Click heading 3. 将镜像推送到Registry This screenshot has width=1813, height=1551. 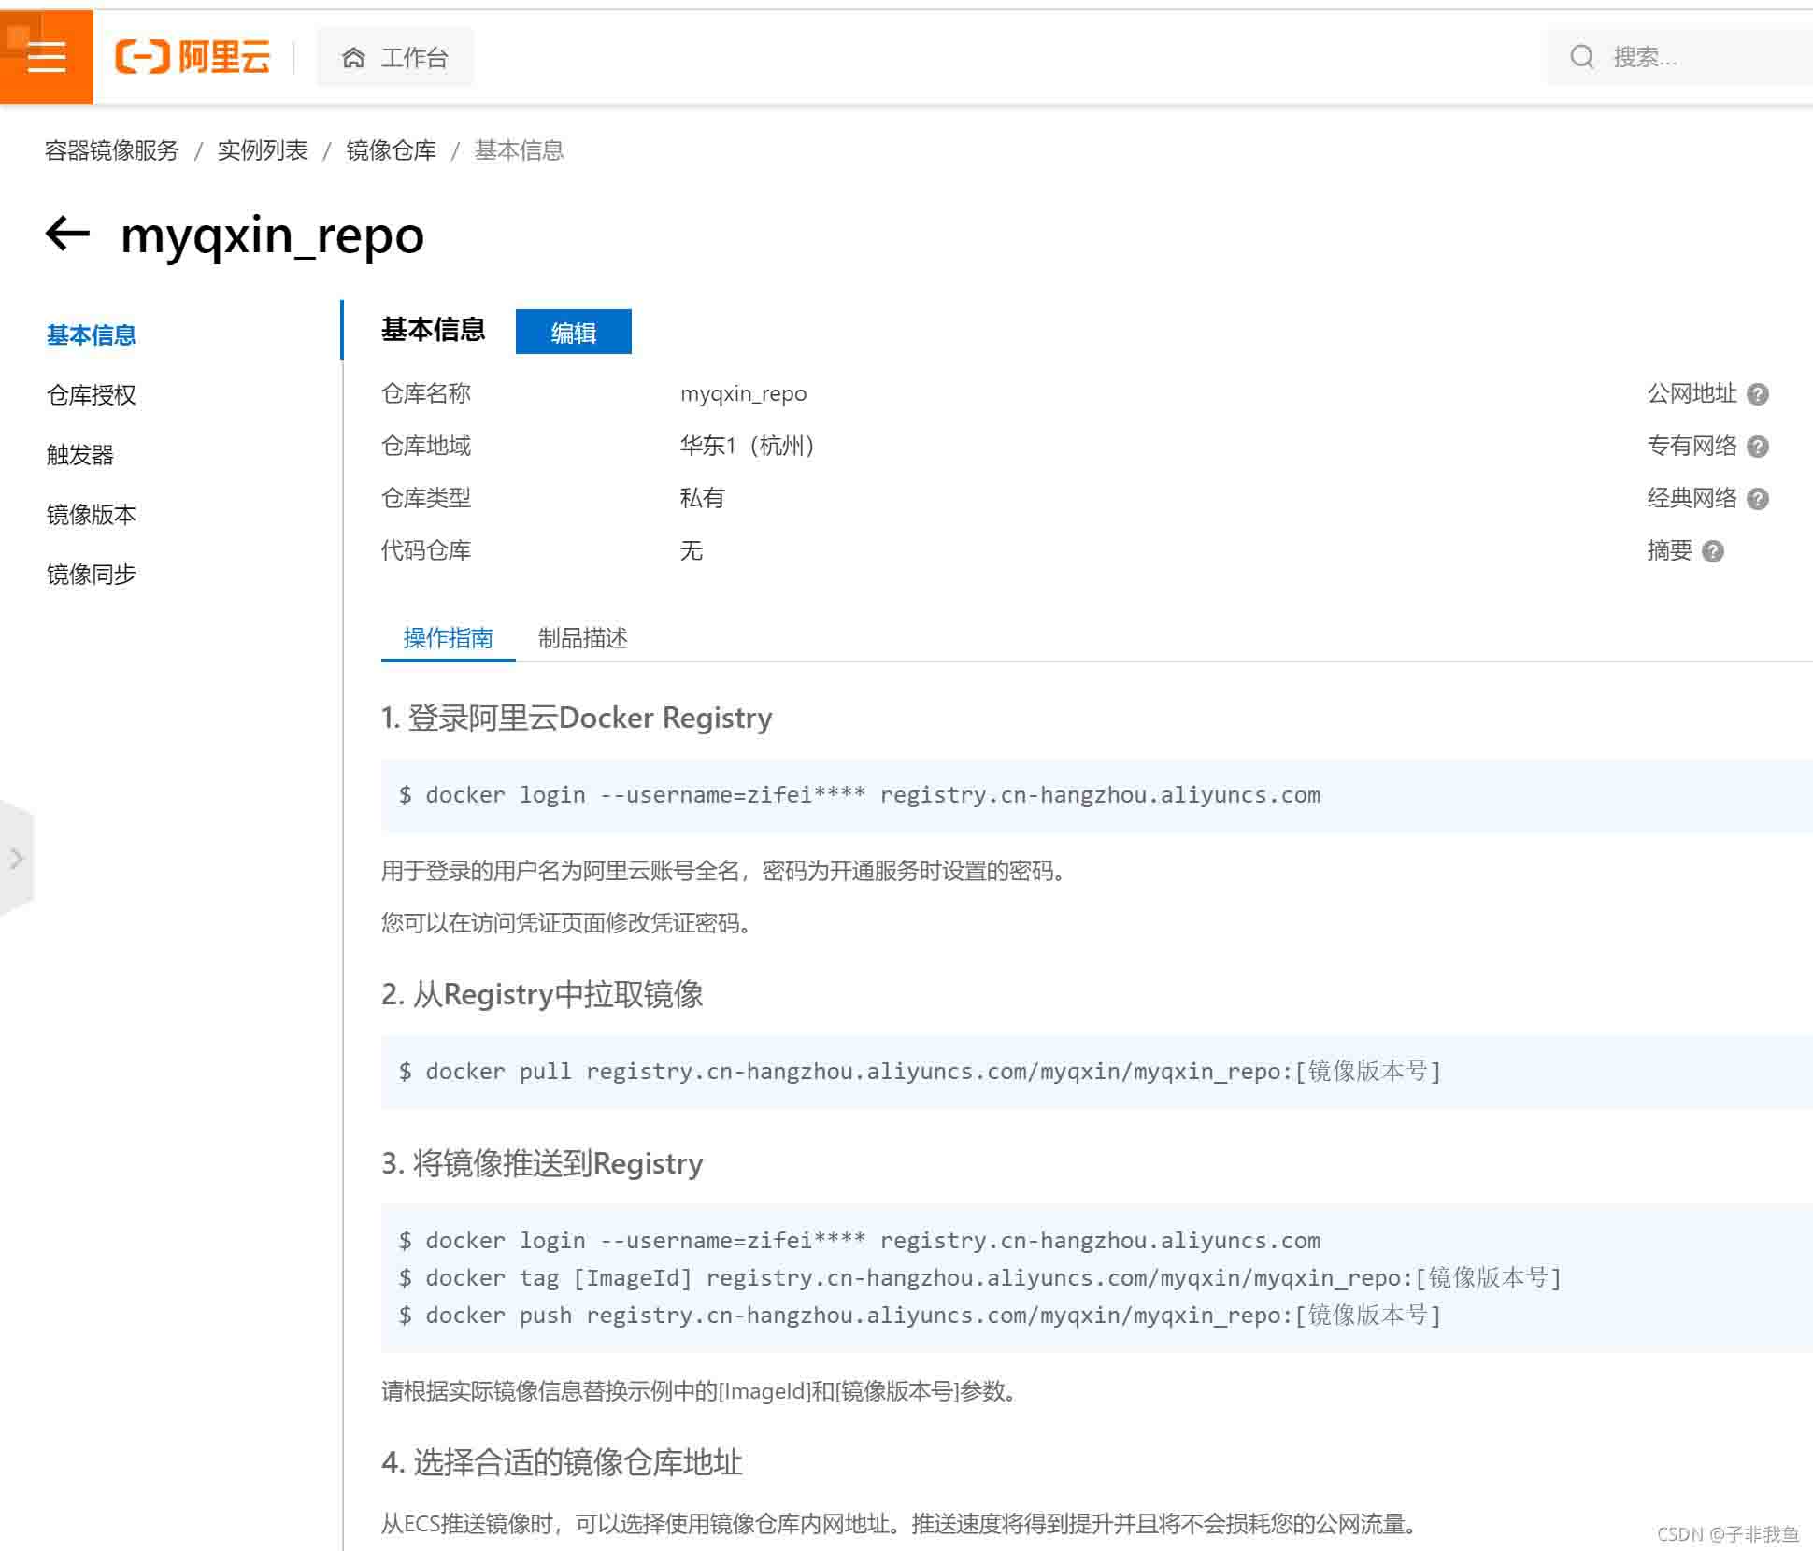click(542, 1163)
